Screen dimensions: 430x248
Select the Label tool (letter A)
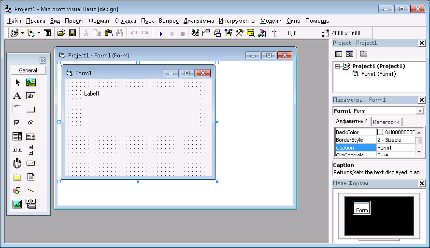17,96
